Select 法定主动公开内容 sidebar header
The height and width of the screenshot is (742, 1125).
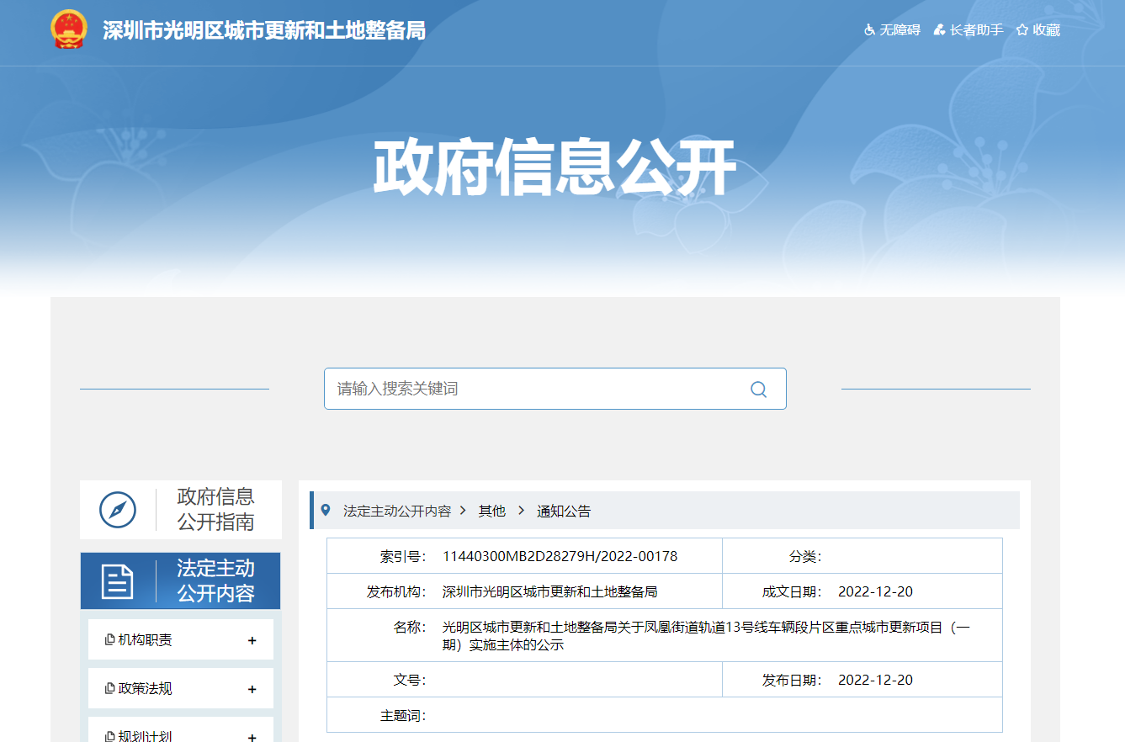[215, 580]
